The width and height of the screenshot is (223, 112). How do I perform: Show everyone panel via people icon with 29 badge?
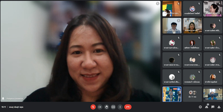point(206,107)
